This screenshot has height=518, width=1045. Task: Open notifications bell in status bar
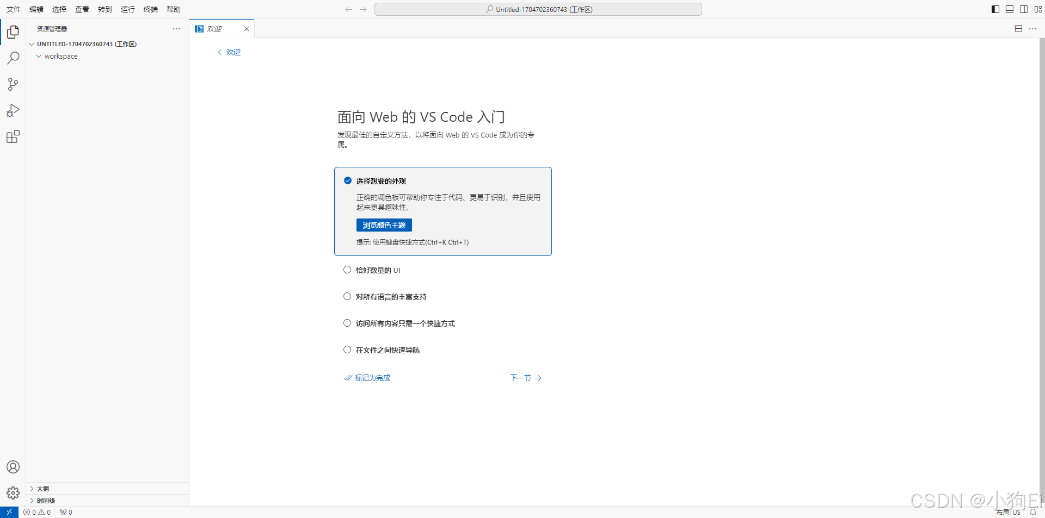(1033, 512)
